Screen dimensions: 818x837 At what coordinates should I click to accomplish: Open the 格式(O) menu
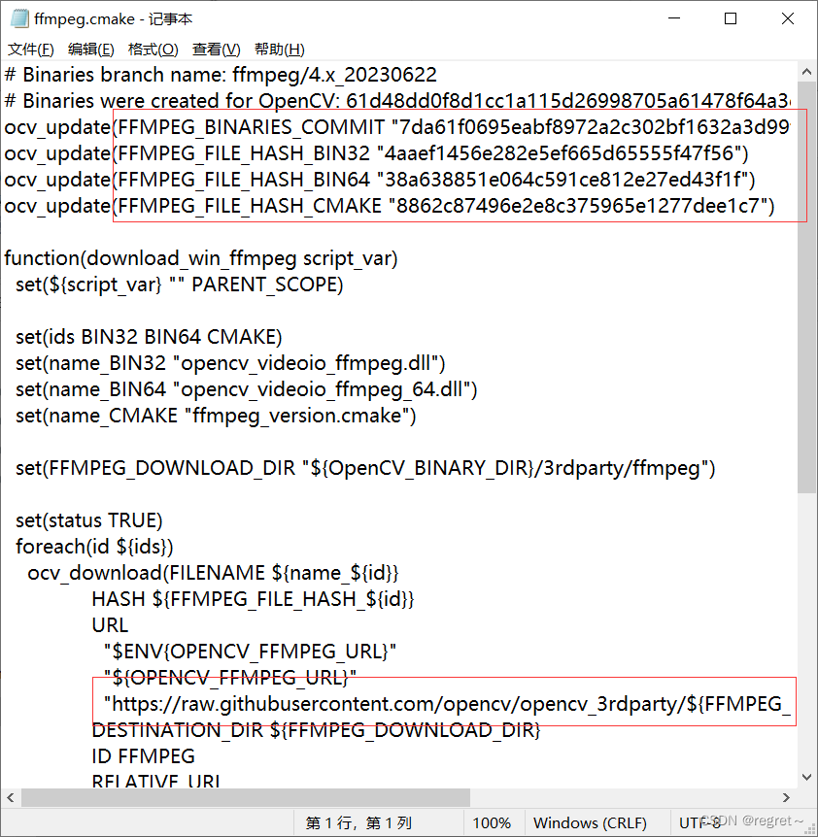coord(153,50)
